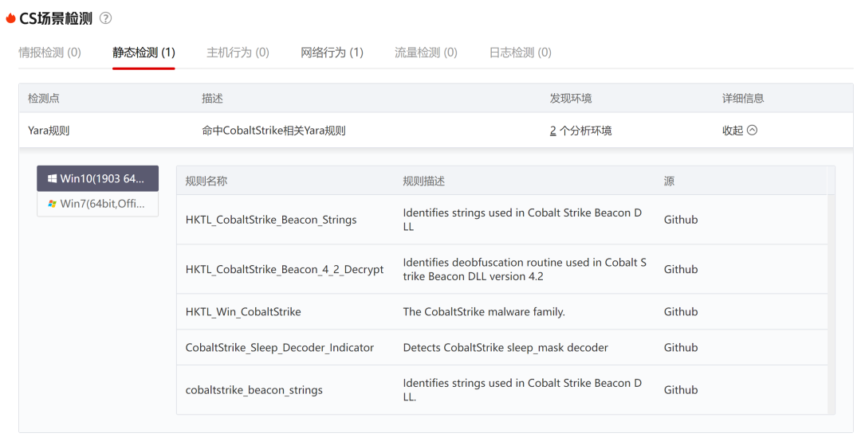Click the Windows 7 flag icon on the Win7 tab
Screen dimensions: 861x441
click(x=52, y=204)
